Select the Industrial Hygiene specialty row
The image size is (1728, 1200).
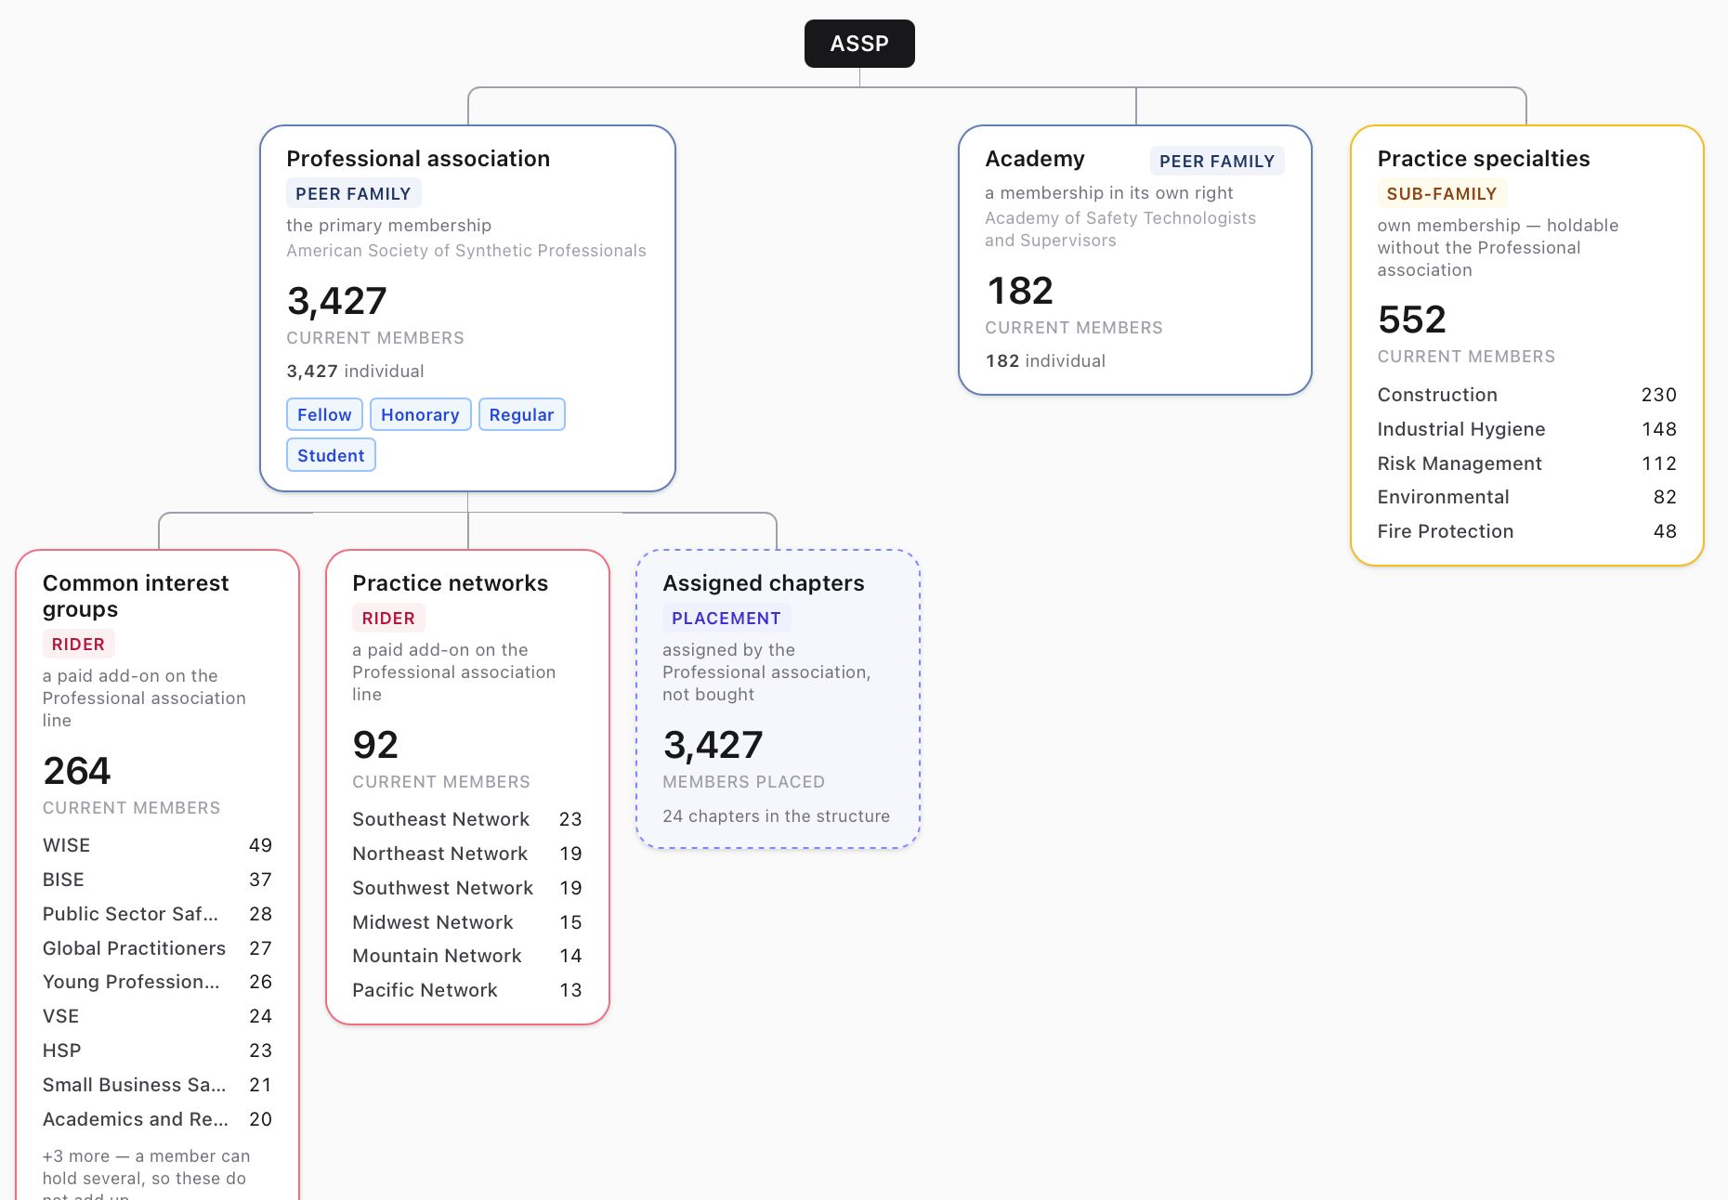[1526, 429]
